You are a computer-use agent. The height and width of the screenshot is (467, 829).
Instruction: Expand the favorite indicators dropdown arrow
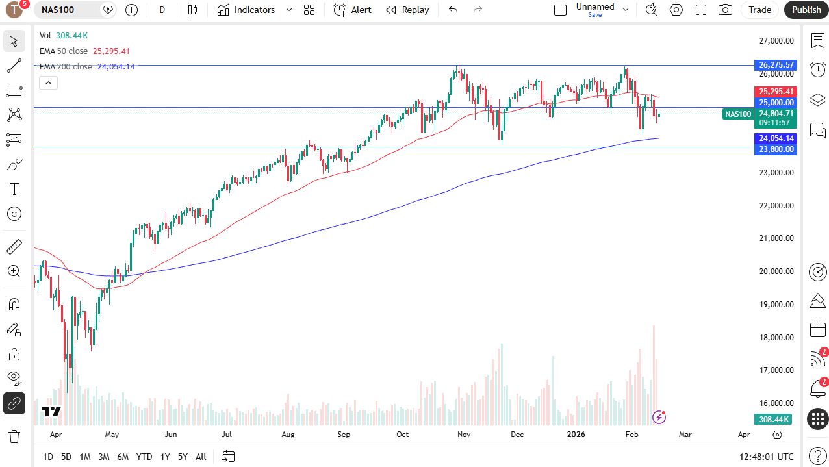click(x=289, y=10)
